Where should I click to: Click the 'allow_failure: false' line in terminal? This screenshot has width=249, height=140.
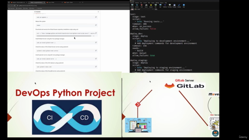coord(144,29)
